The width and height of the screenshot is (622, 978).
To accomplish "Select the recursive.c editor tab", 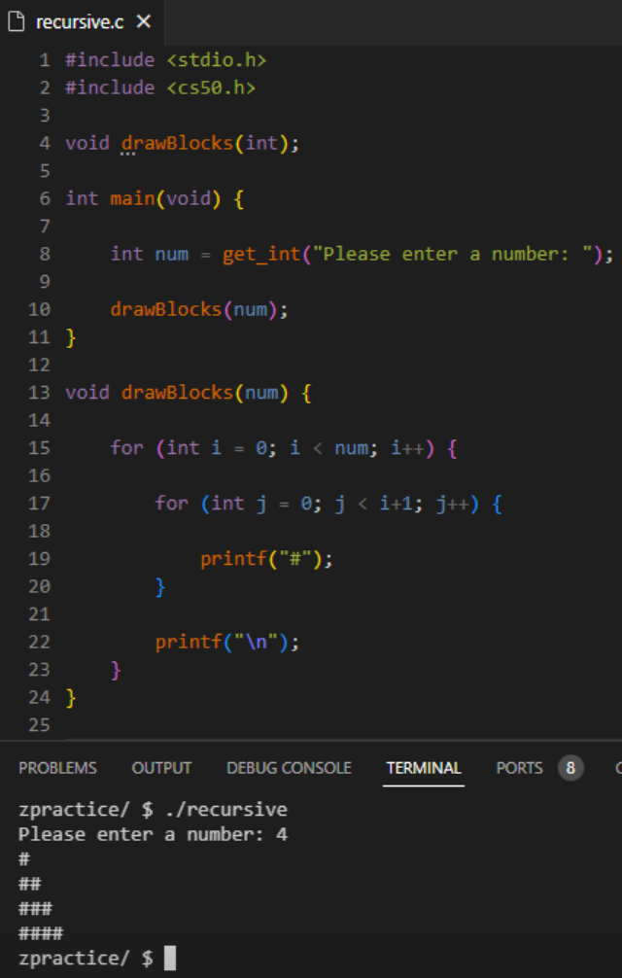I will coord(81,21).
